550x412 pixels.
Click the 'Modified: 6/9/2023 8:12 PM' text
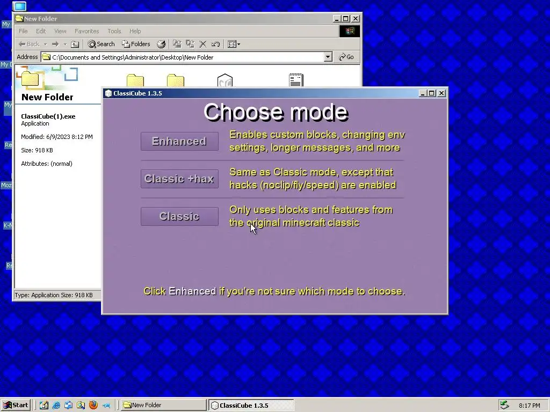coord(57,137)
